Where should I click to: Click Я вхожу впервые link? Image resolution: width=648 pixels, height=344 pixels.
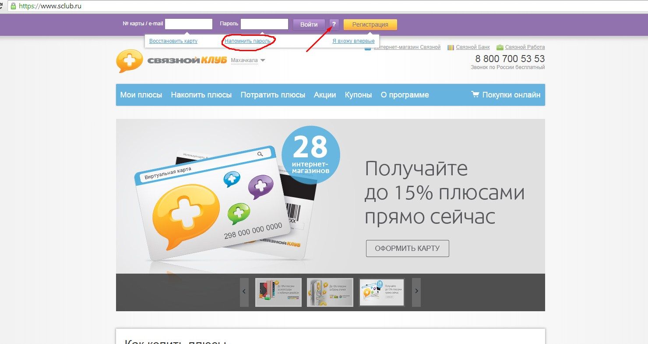353,41
